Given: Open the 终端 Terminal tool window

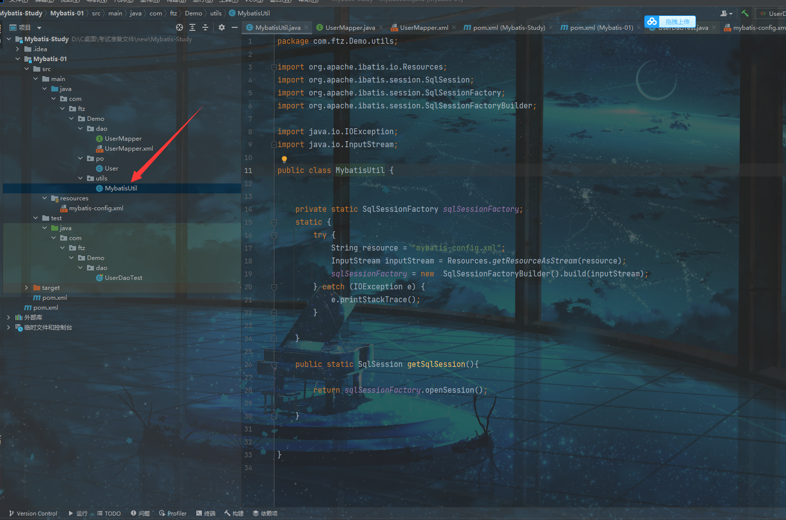Looking at the screenshot, I should click(x=206, y=514).
